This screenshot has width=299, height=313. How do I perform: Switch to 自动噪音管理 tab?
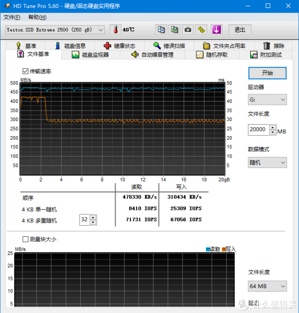152,55
